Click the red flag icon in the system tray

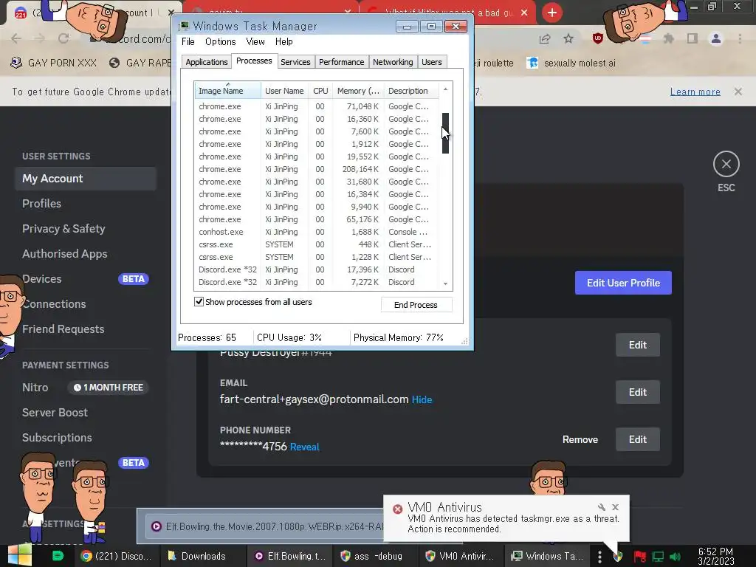click(x=639, y=557)
